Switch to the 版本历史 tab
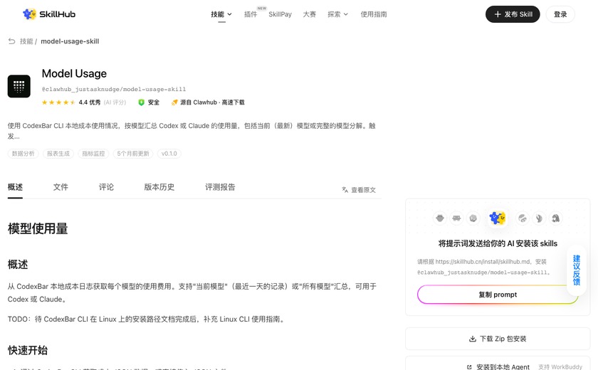This screenshot has height=370, width=598. coord(159,187)
